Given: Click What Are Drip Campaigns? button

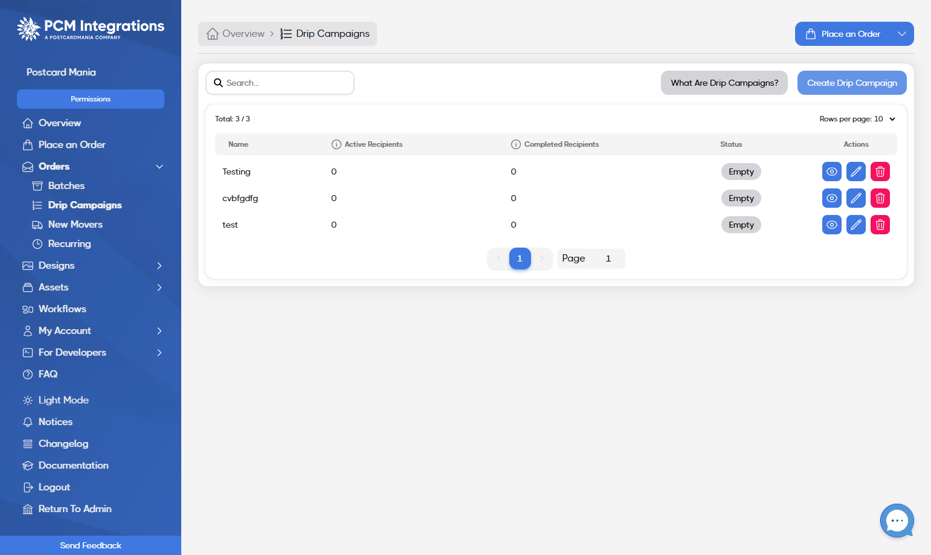Looking at the screenshot, I should tap(724, 83).
